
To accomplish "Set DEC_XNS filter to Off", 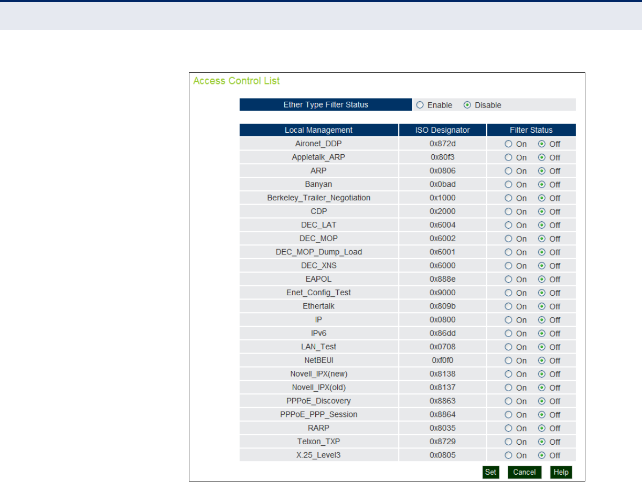I will [x=542, y=266].
